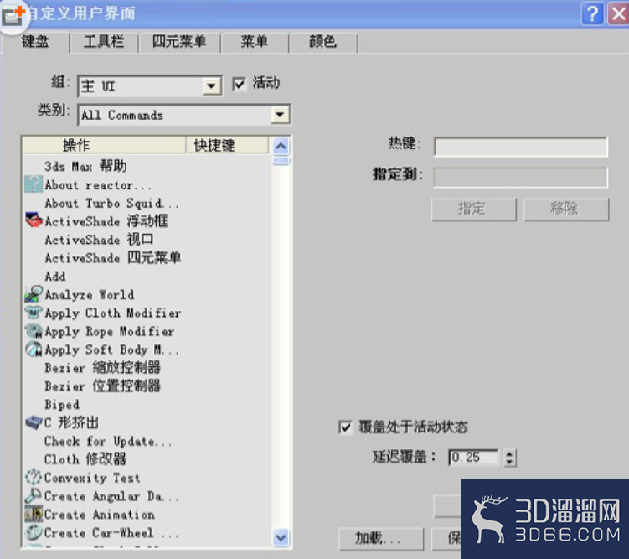The image size is (629, 559).
Task: Click the Apply Soft Body icon
Action: [x=34, y=349]
